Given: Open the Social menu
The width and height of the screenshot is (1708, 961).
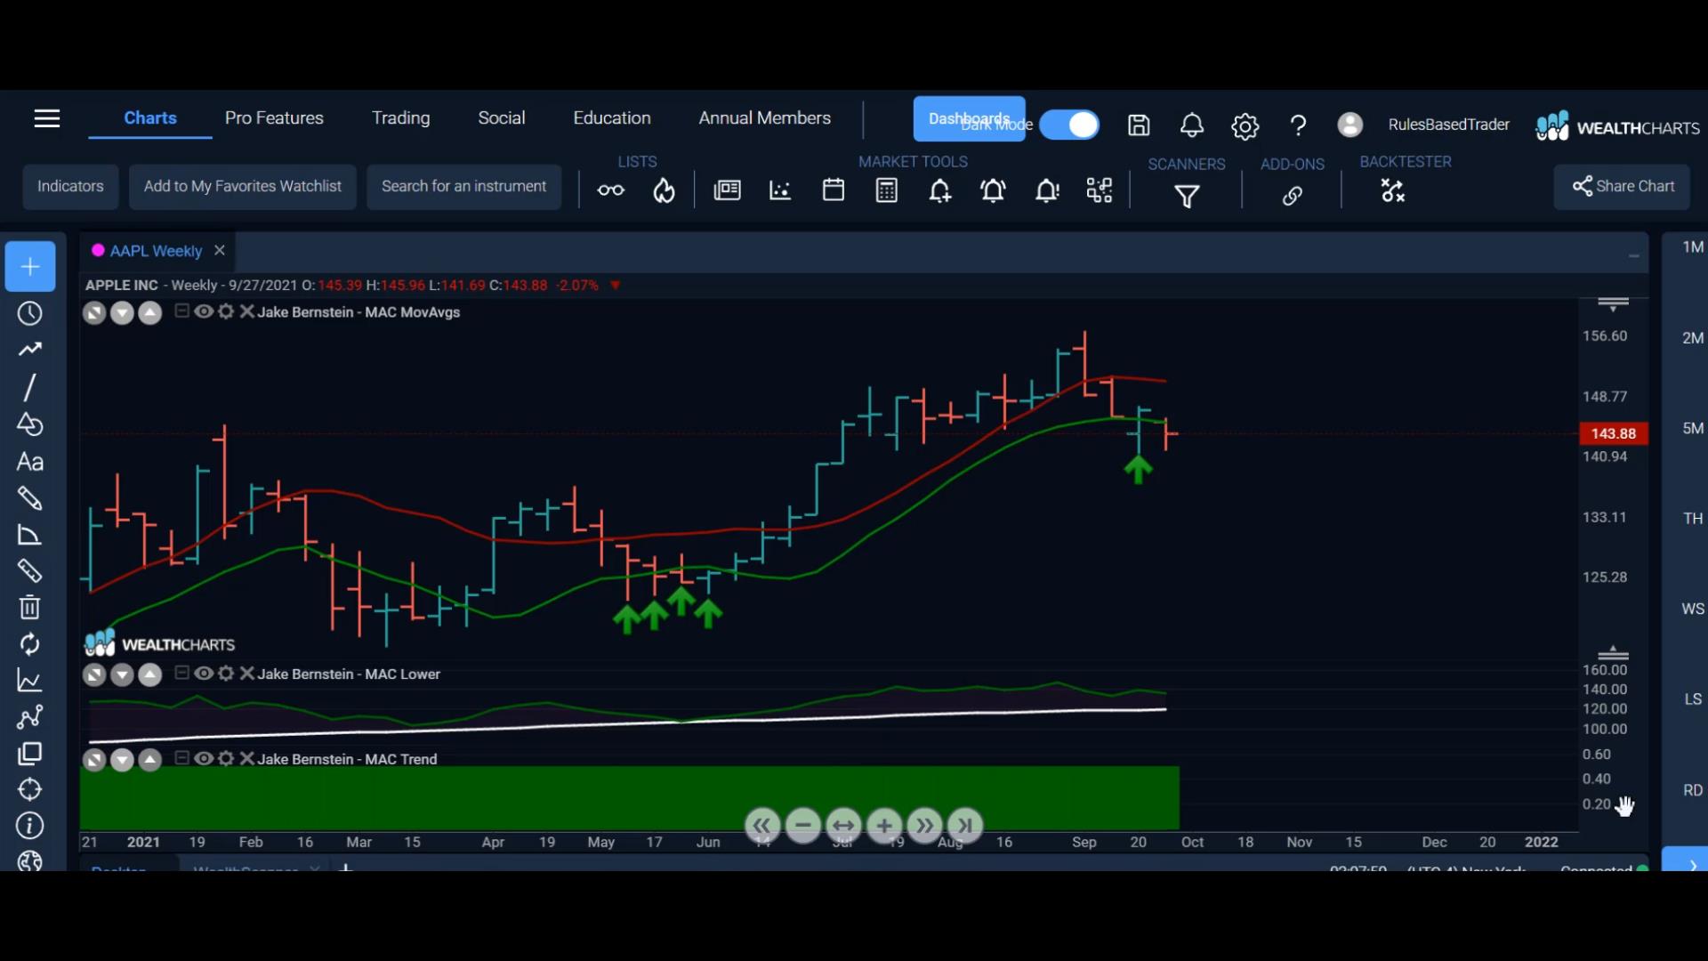Looking at the screenshot, I should coord(502,118).
